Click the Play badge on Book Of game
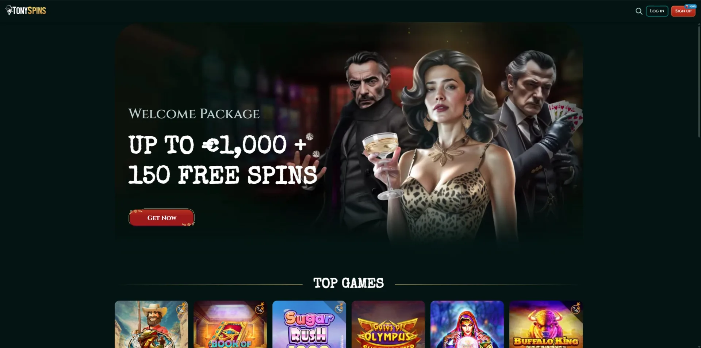This screenshot has height=348, width=701. click(x=260, y=309)
